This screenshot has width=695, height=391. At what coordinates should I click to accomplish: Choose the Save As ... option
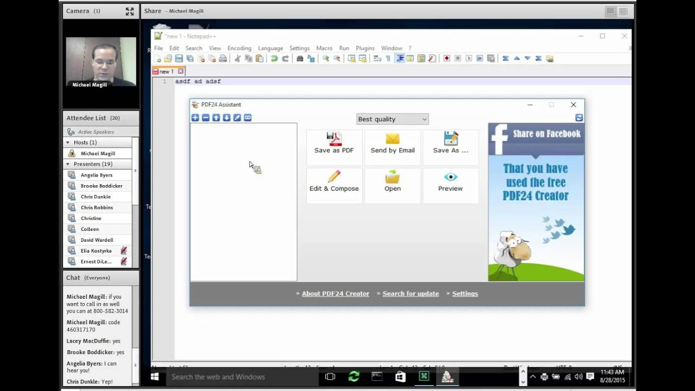point(451,147)
